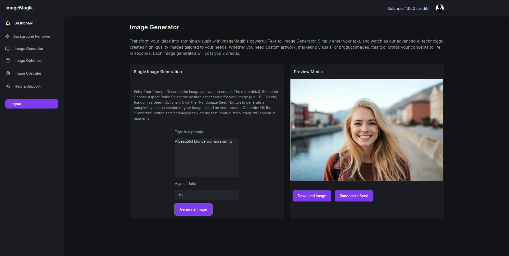Open the user avatar profile icon
This screenshot has height=256, width=509.
point(440,8)
